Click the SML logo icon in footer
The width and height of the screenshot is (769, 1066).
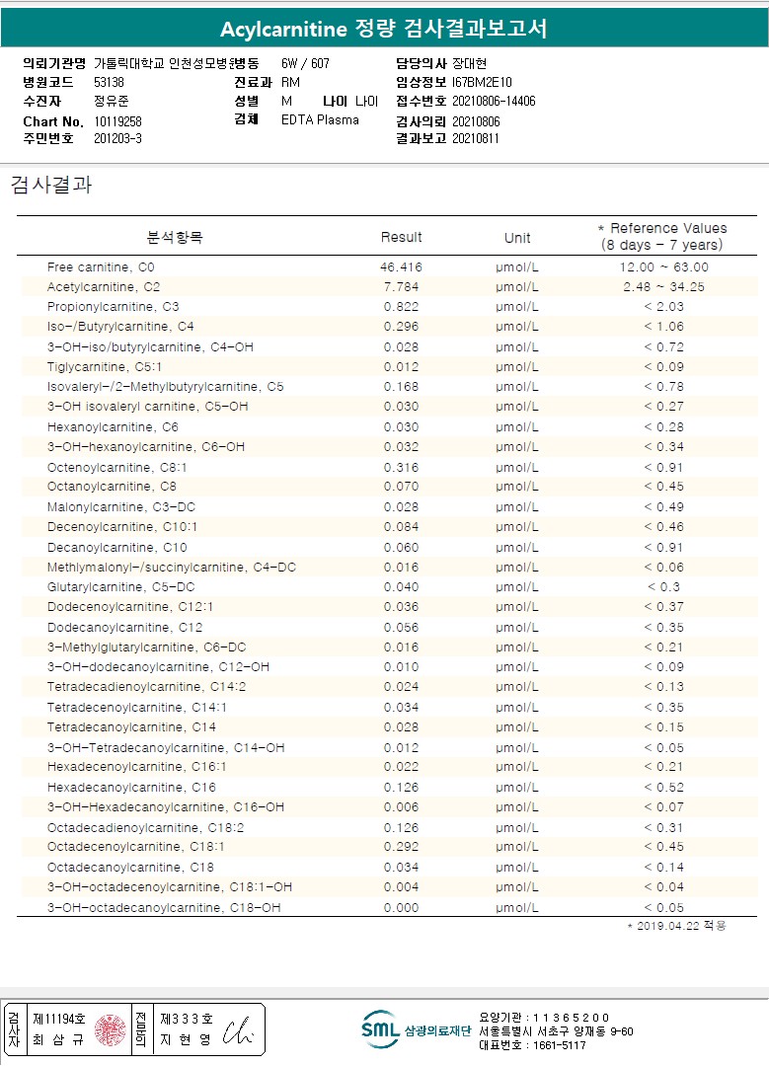[x=380, y=1028]
